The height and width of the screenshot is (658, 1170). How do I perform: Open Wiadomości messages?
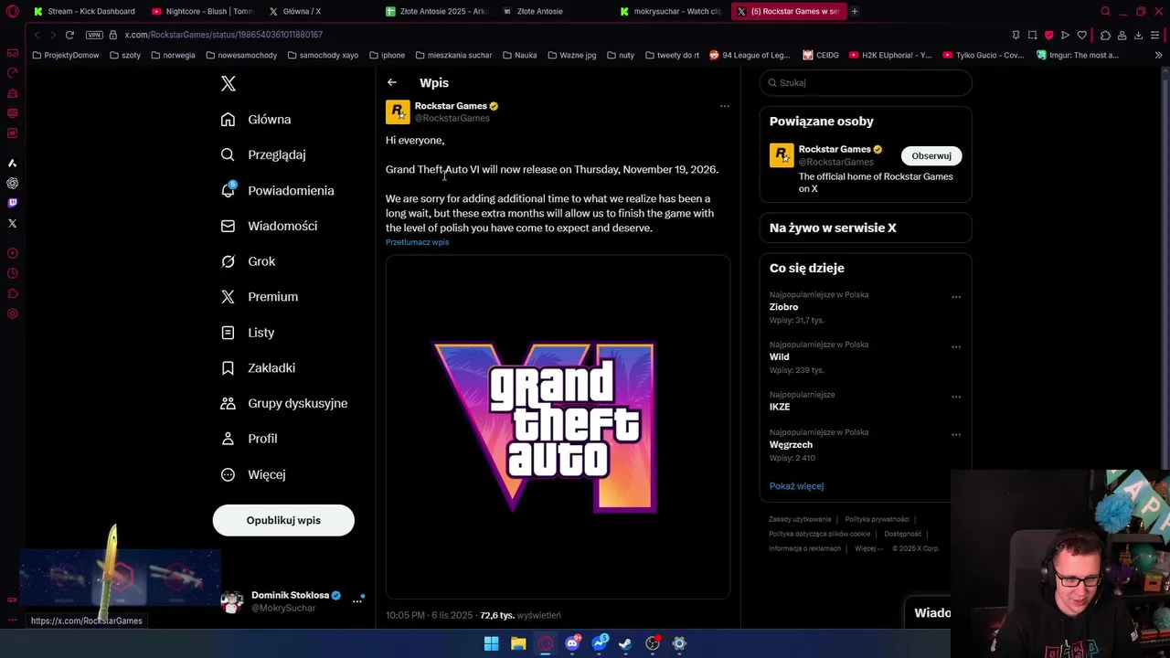coord(269,226)
